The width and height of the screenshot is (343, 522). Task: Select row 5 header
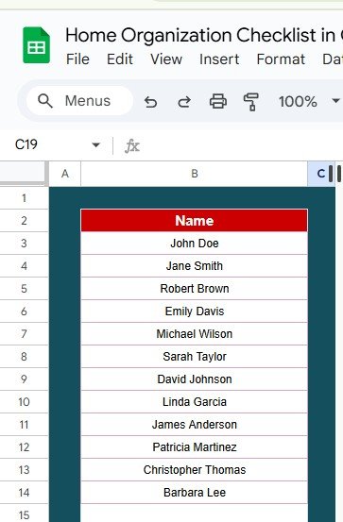(x=24, y=288)
